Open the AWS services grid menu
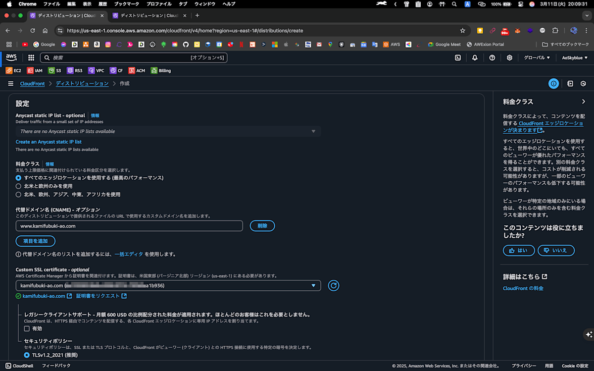 (31, 57)
